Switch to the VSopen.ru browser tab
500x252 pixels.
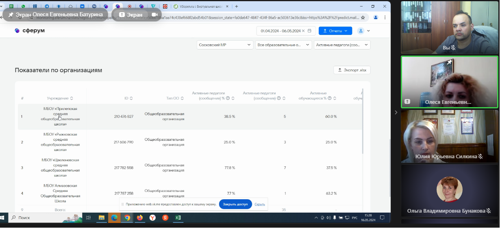(199, 6)
